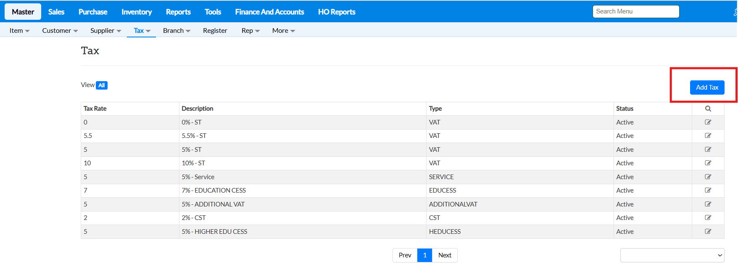The image size is (738, 270).
Task: Switch to Finance And Accounts menu
Action: [x=269, y=12]
